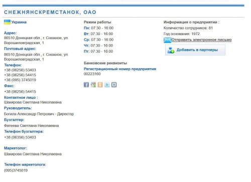The height and width of the screenshot is (182, 251).
Task: Click the Ukraine flag icon
Action: pos(7,22)
